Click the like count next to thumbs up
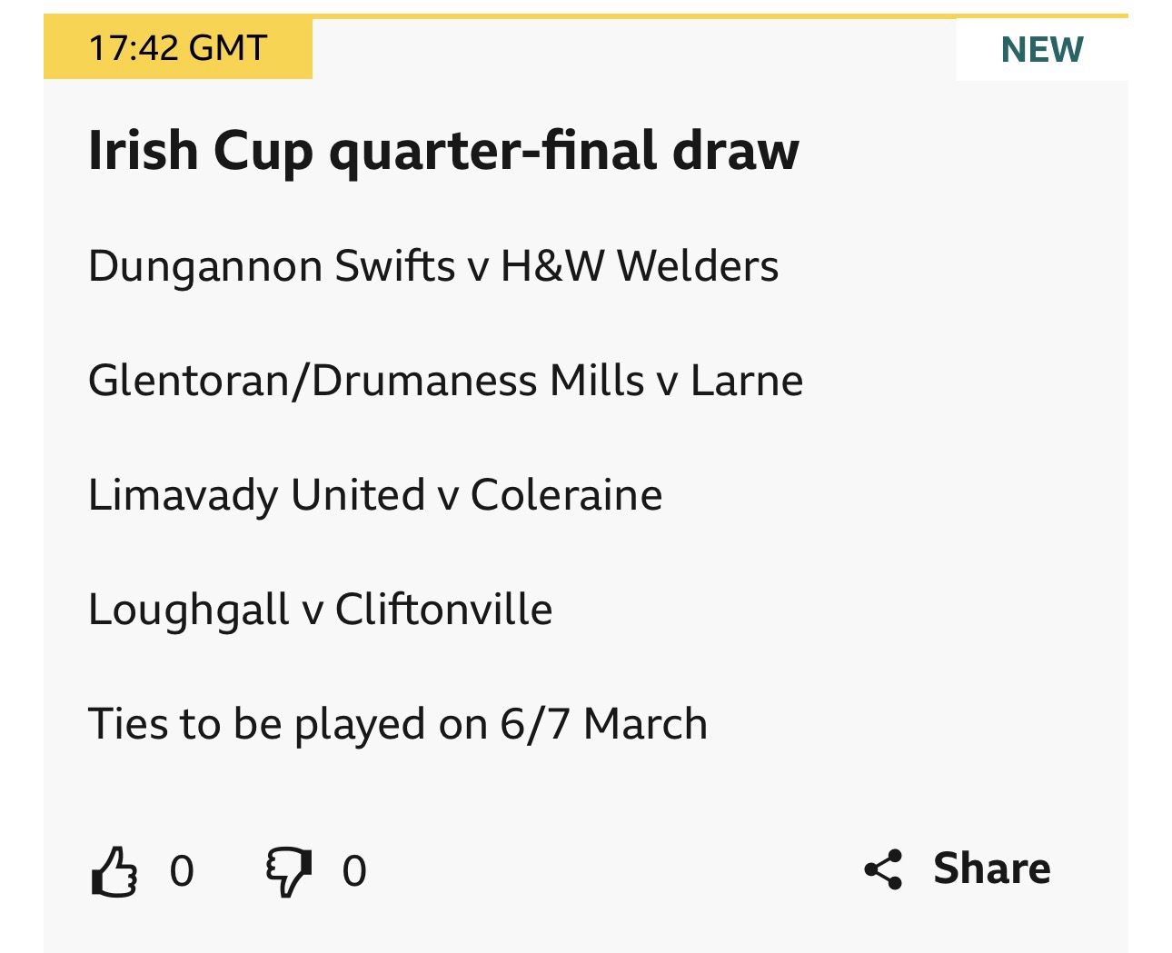1172x953 pixels. [182, 871]
